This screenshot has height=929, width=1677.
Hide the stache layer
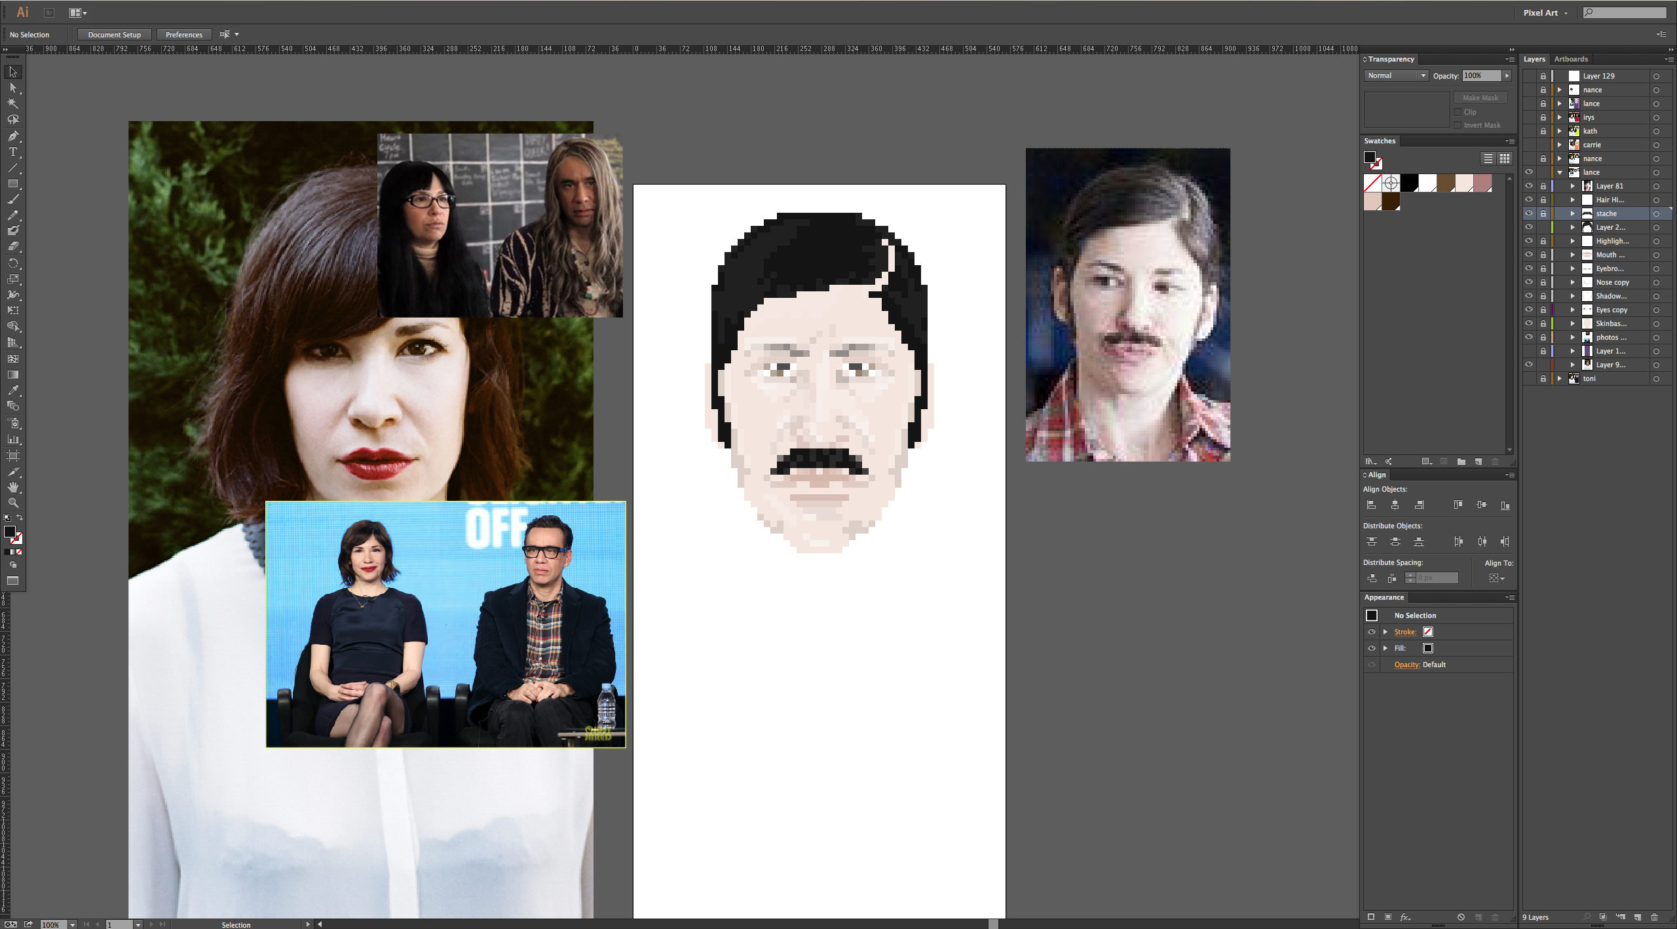pyautogui.click(x=1528, y=213)
